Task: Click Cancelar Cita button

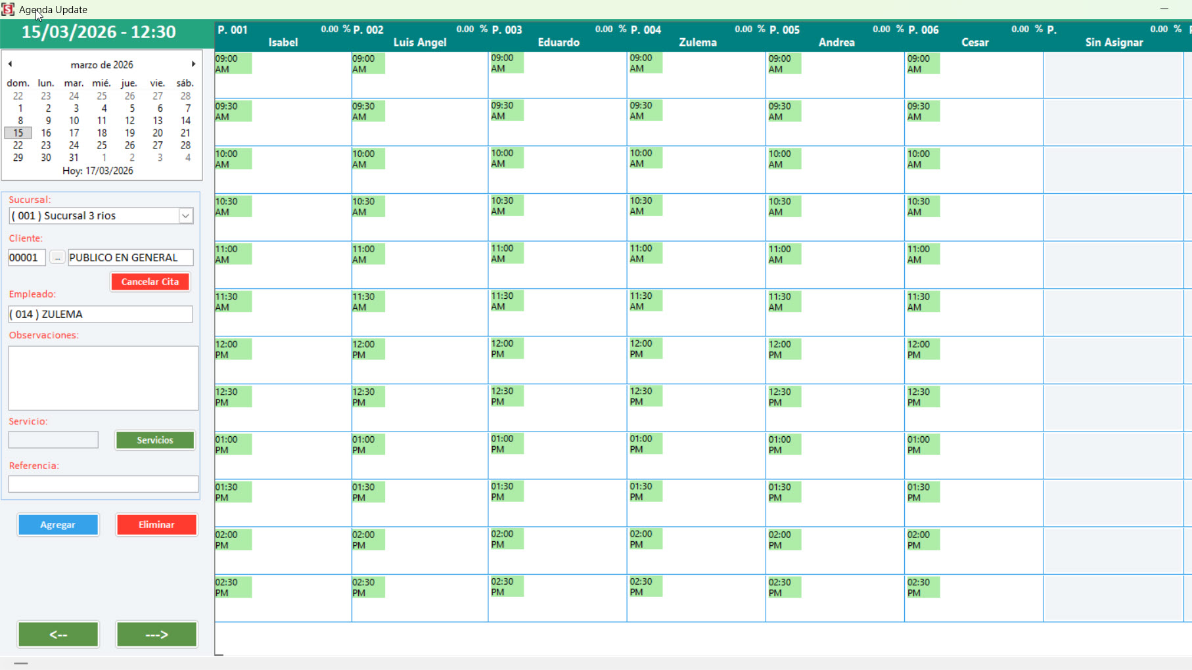Action: click(x=150, y=282)
